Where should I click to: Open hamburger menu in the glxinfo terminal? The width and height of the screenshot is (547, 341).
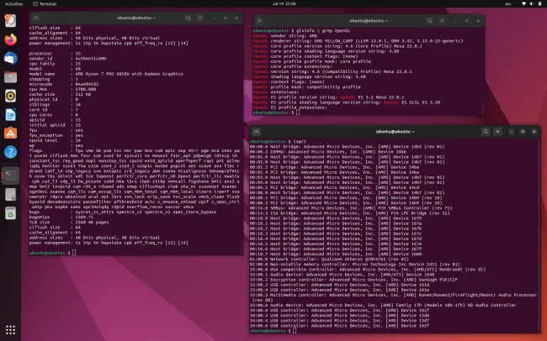(x=442, y=21)
